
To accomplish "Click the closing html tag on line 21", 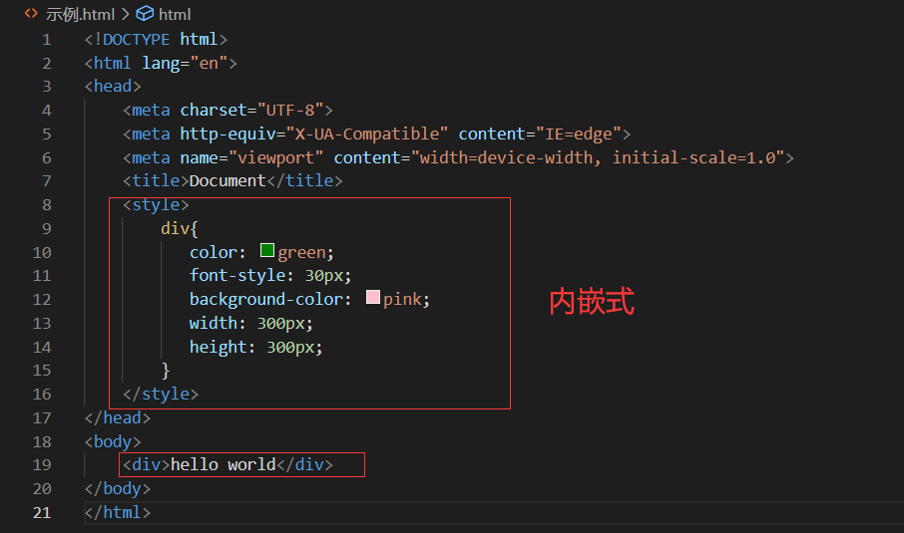I will (118, 512).
